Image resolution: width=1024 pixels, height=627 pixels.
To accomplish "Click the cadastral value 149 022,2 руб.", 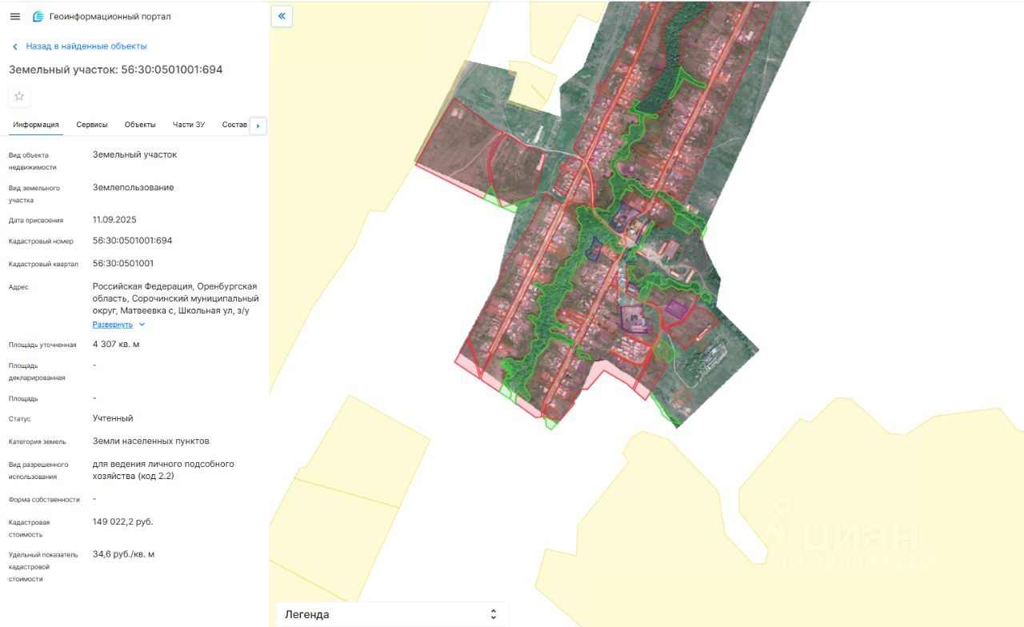I will pyautogui.click(x=122, y=522).
